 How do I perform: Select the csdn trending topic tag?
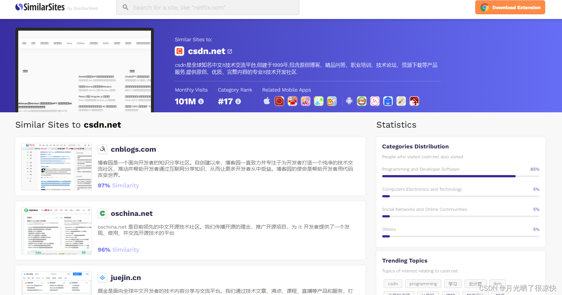coord(393,284)
